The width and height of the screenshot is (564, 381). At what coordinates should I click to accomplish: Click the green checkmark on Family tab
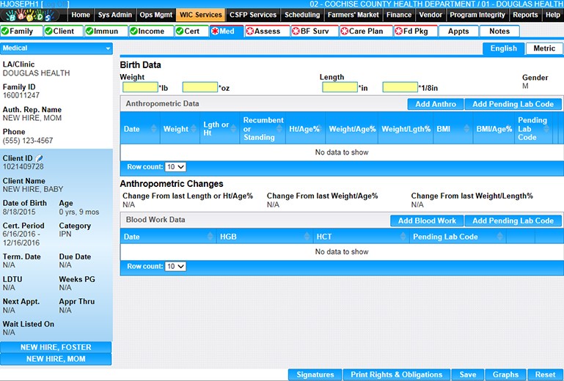[x=6, y=32]
